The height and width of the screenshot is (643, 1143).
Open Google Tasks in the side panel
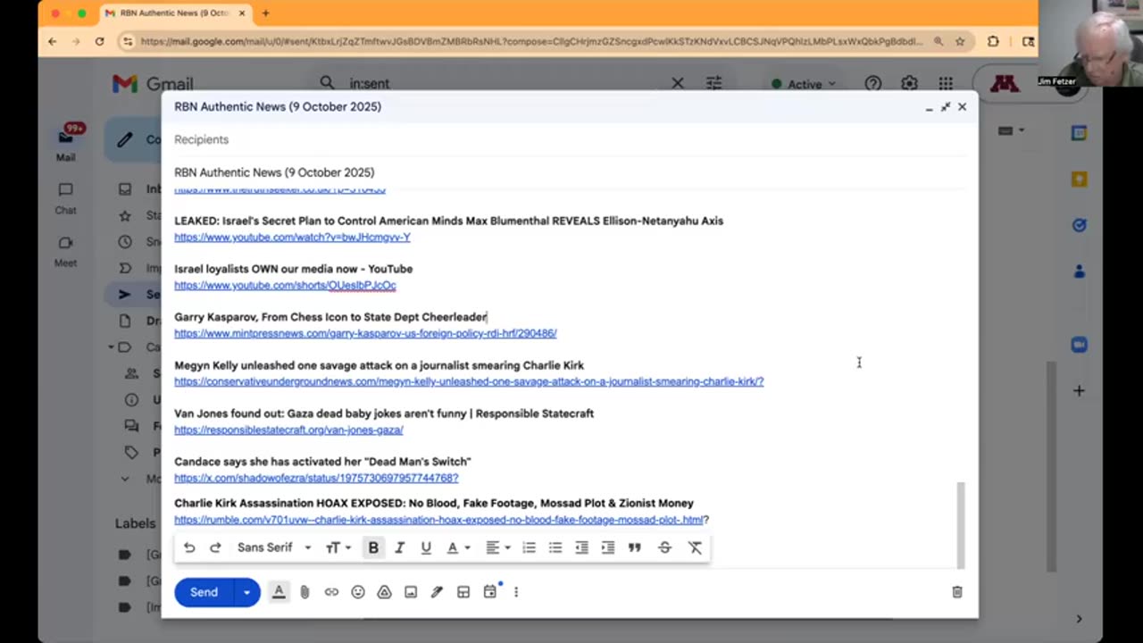(1079, 225)
